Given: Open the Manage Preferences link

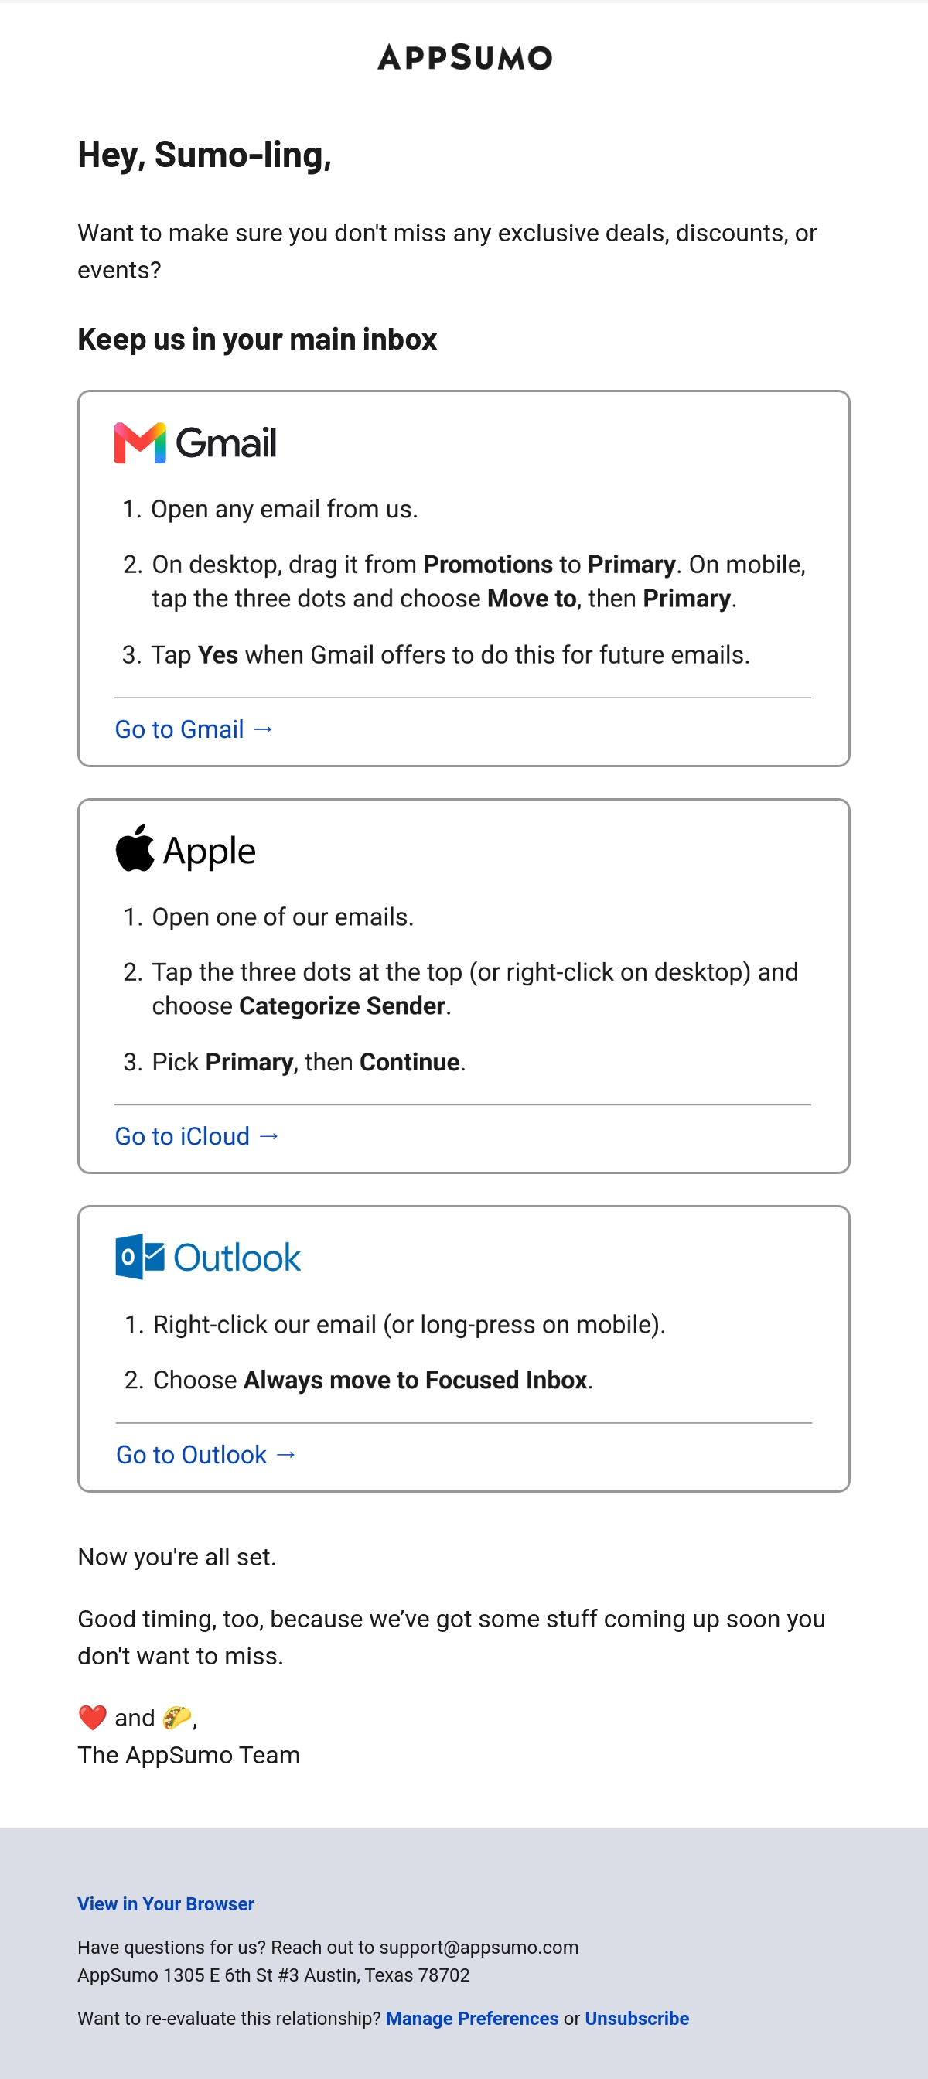Looking at the screenshot, I should [x=472, y=2019].
